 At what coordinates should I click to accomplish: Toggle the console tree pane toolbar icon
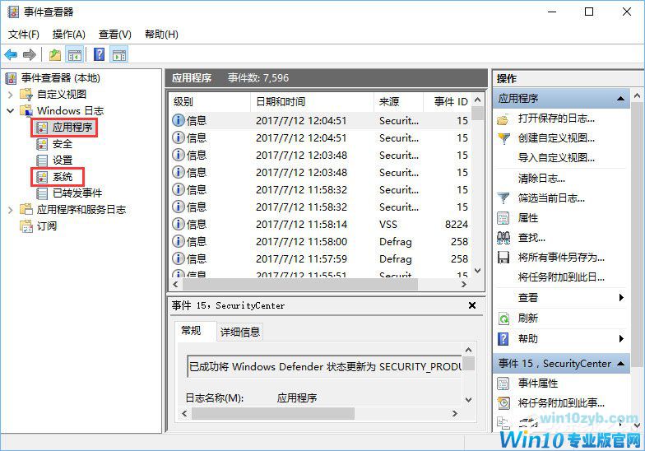point(74,54)
